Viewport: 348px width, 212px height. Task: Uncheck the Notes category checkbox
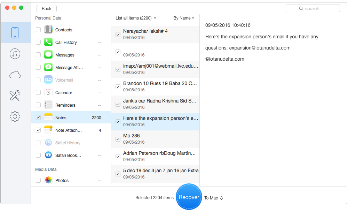coord(38,118)
